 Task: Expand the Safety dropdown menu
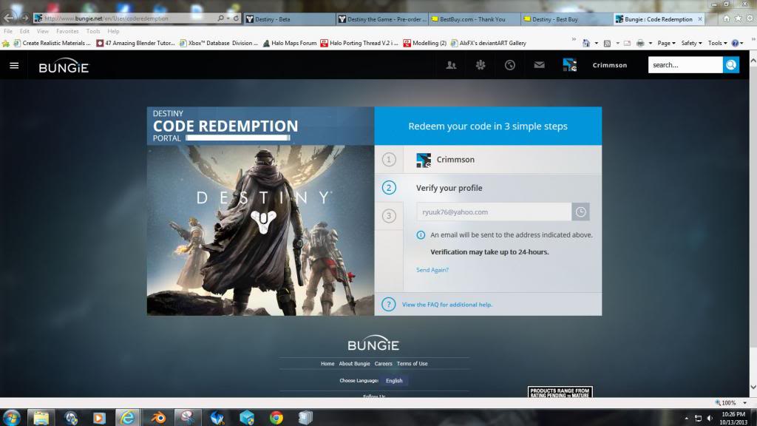point(691,43)
